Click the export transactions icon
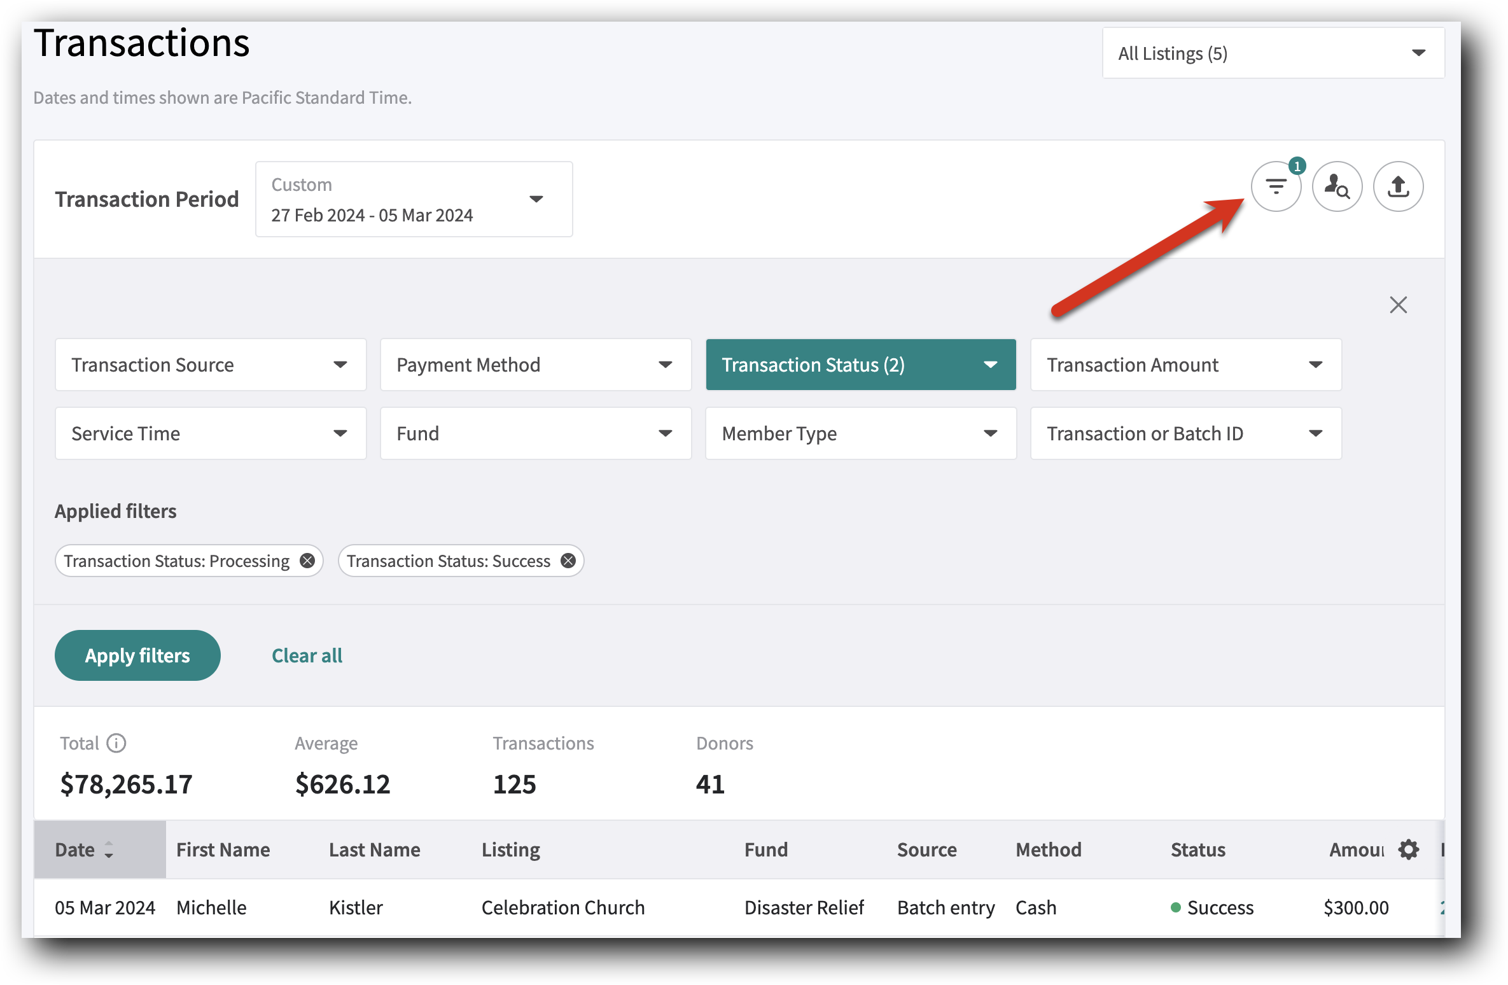The height and width of the screenshot is (985, 1508). [x=1398, y=186]
